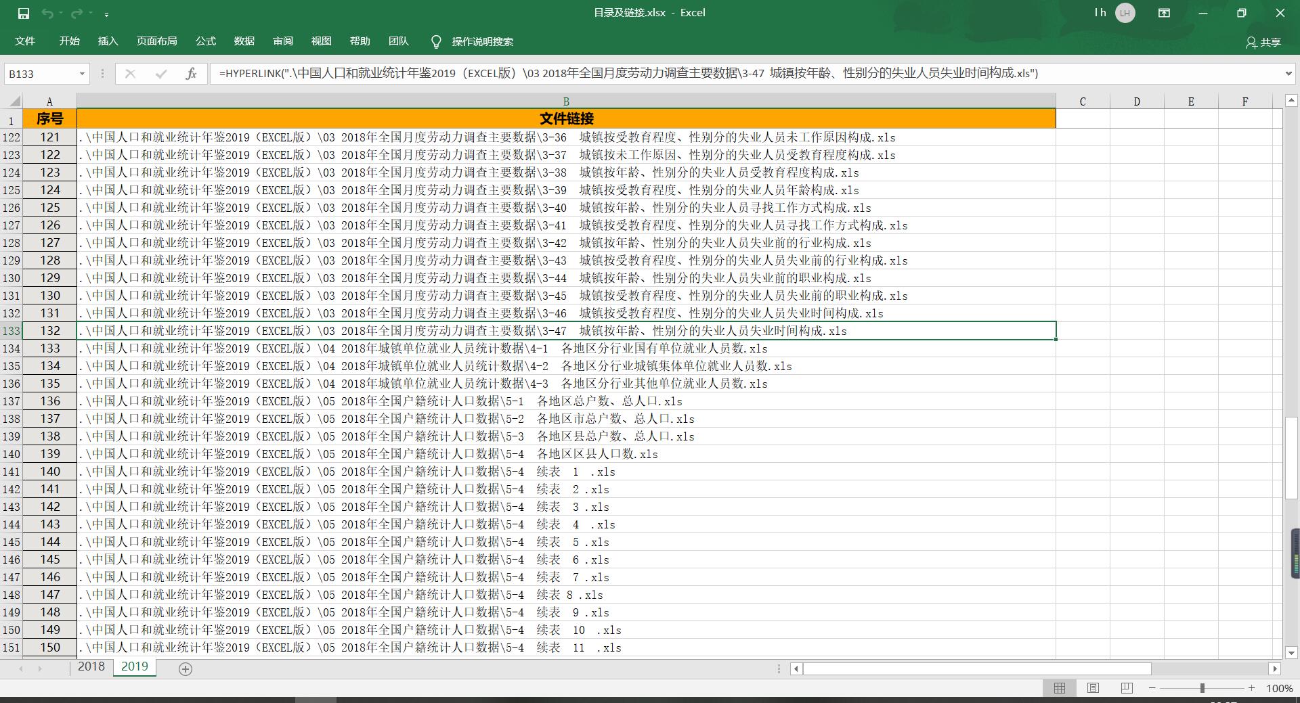Open link 3-40 失业人员寻找工作方式构成.xls
This screenshot has width=1300, height=703.
tap(475, 208)
